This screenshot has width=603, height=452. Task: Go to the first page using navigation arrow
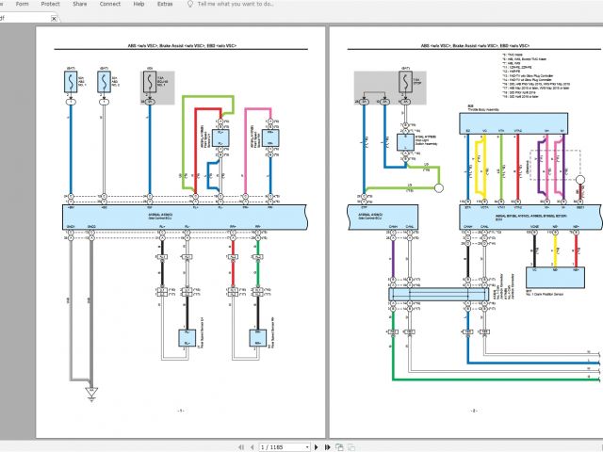[239, 445]
